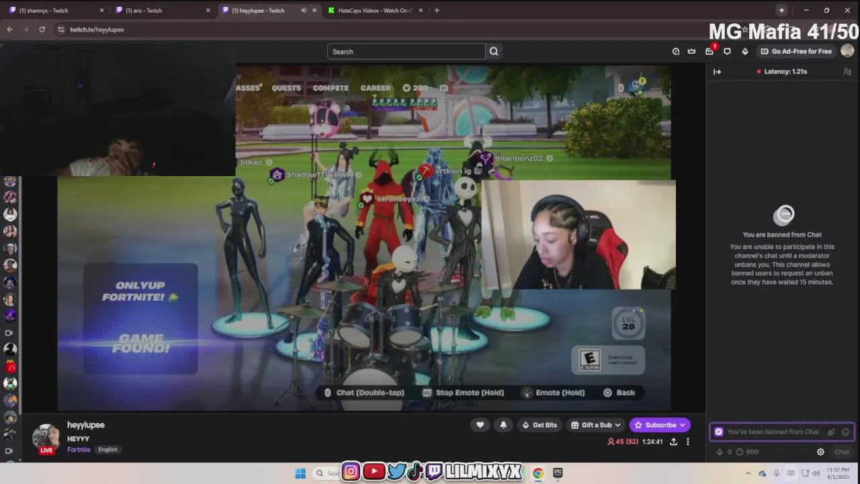This screenshot has height=484, width=860.
Task: Close the aris Twitch tab
Action: [x=208, y=10]
